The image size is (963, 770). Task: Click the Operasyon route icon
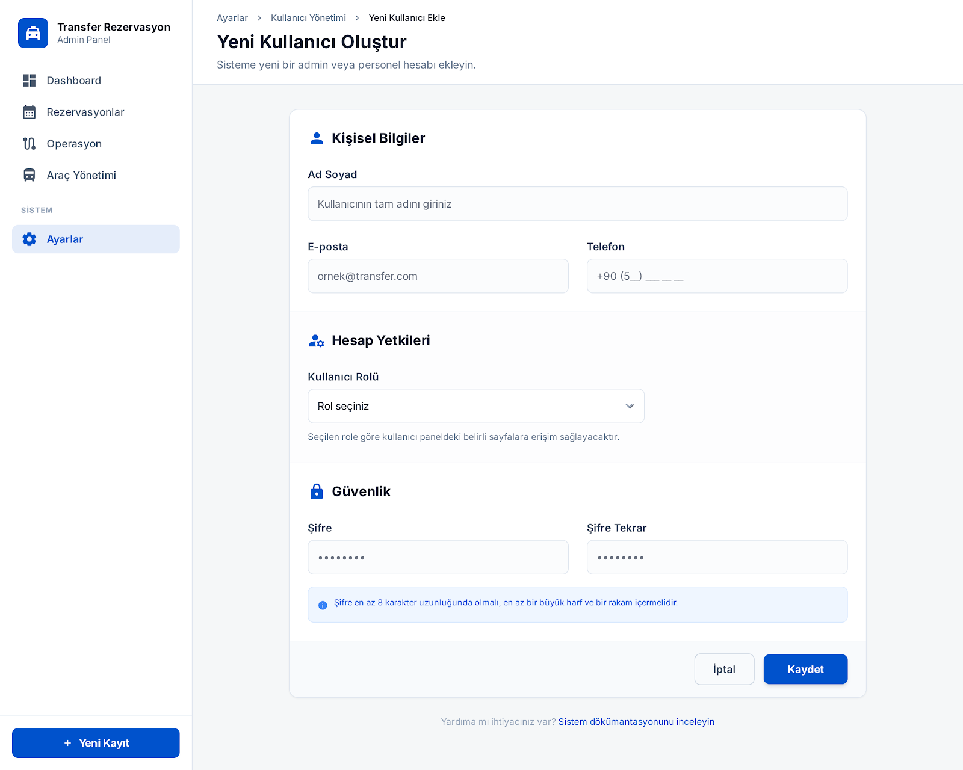(29, 144)
